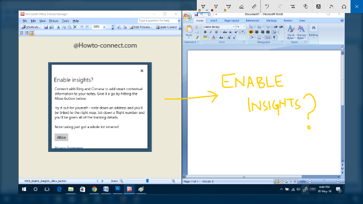Open the Help menu in Picture Manager
The width and height of the screenshot is (363, 204).
(x=75, y=21)
